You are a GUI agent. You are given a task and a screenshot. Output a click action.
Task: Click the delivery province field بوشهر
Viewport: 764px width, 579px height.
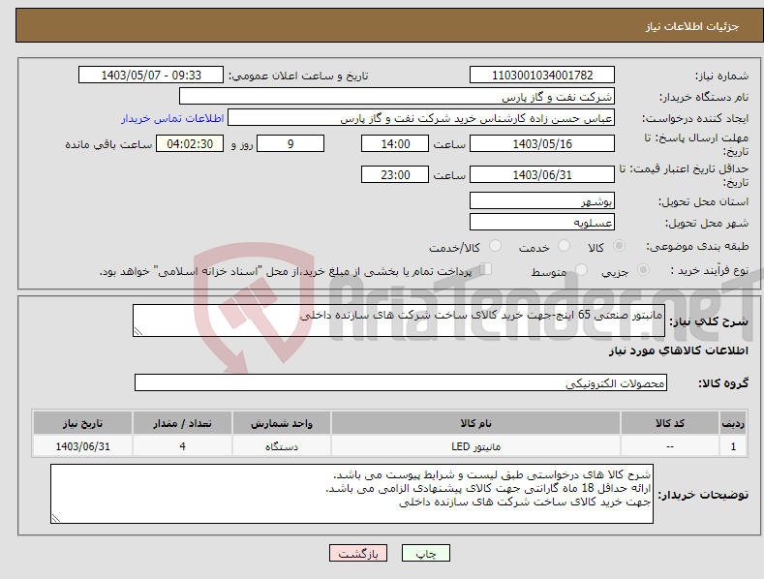(542, 200)
